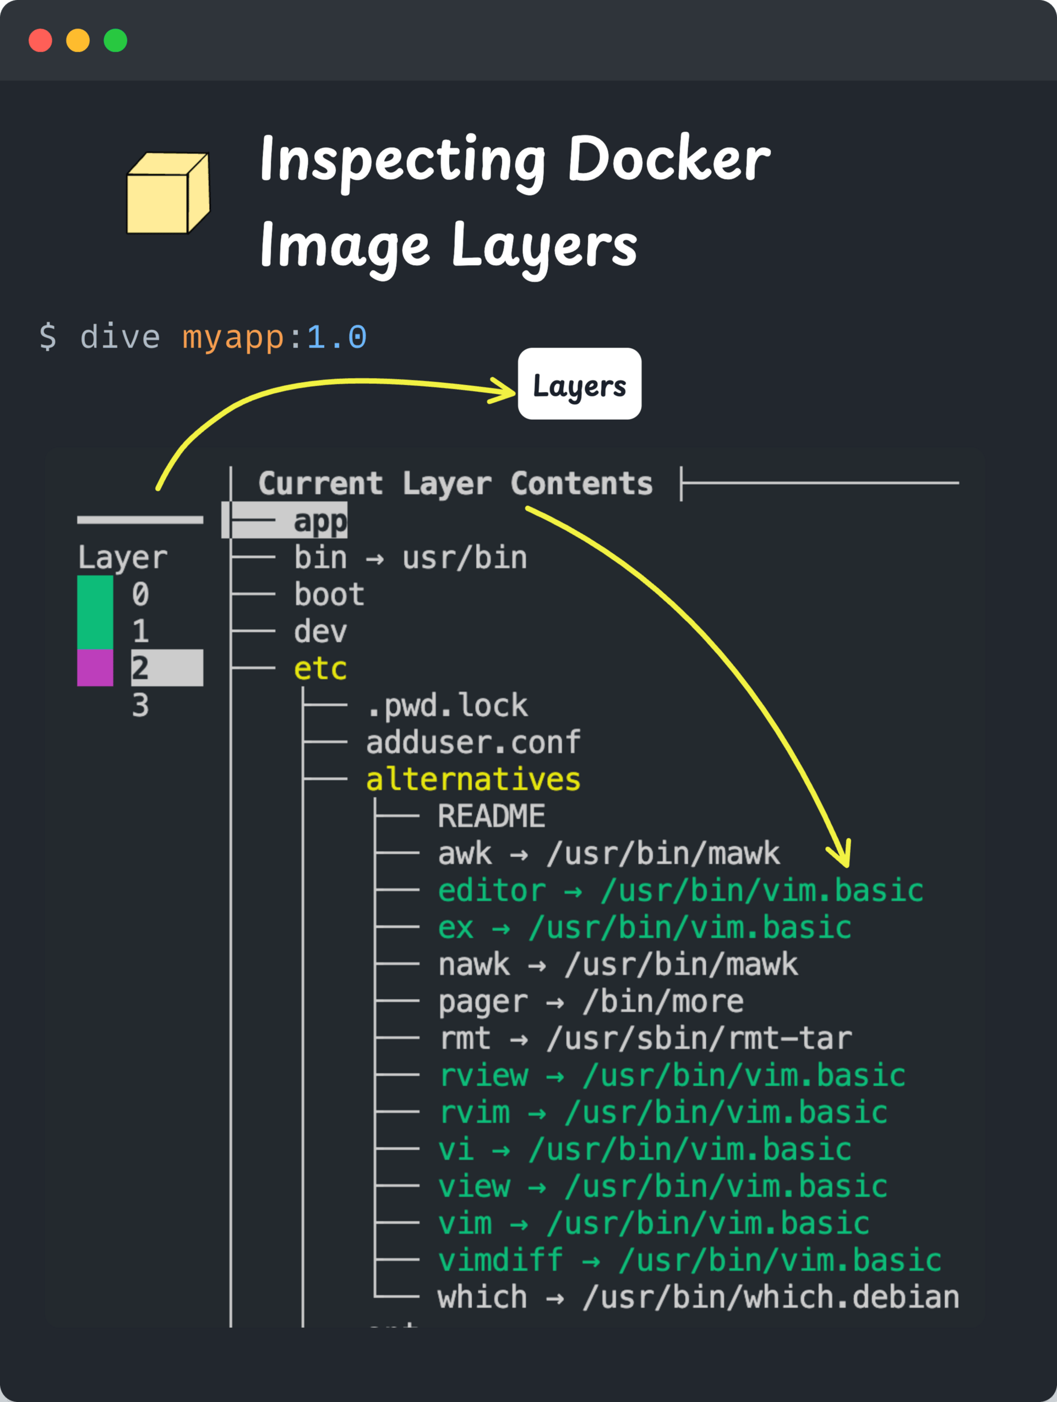Select Layer 3 in the list
Screen dimensions: 1057x1402
(x=140, y=705)
